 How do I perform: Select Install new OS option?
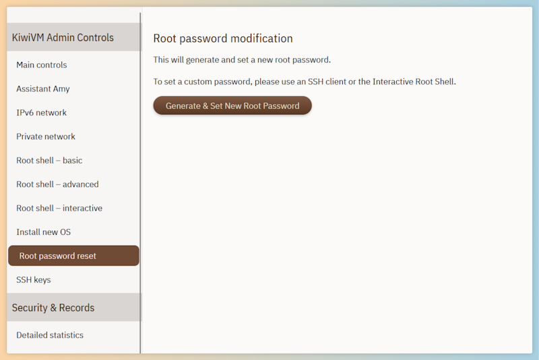point(73,232)
